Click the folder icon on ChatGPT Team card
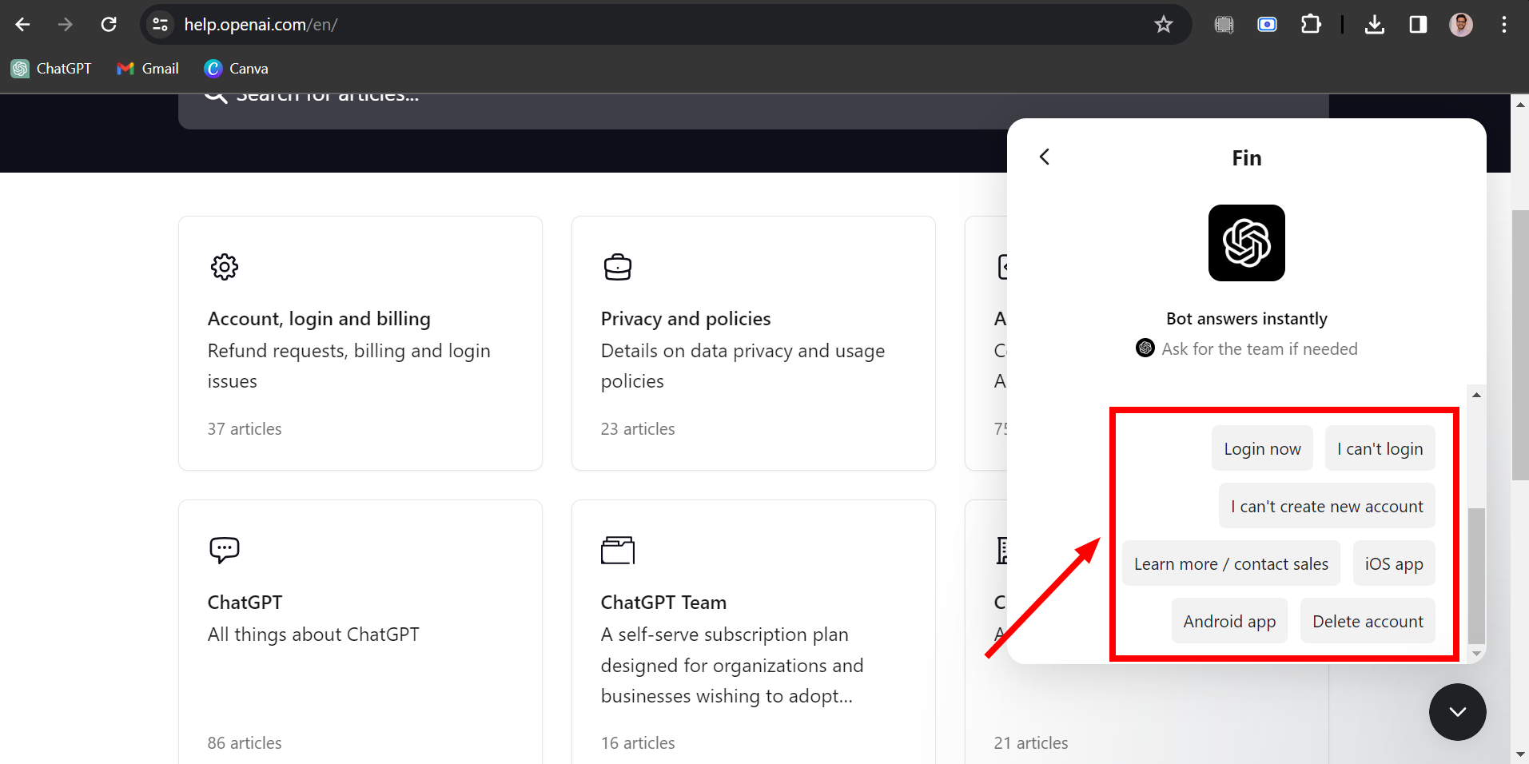 coord(618,550)
